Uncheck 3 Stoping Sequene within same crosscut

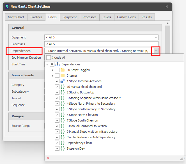tap(57, 98)
